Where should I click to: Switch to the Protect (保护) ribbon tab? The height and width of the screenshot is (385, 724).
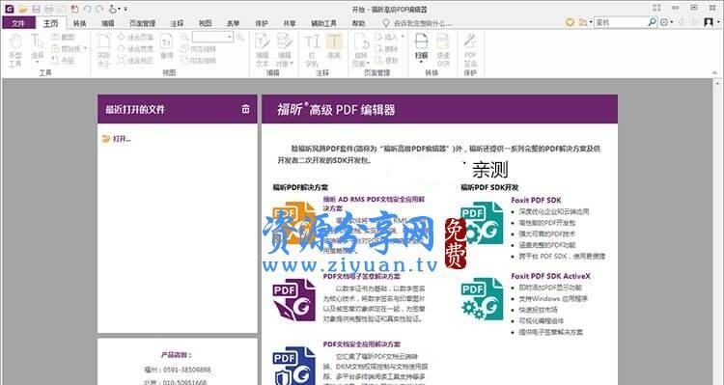click(262, 23)
